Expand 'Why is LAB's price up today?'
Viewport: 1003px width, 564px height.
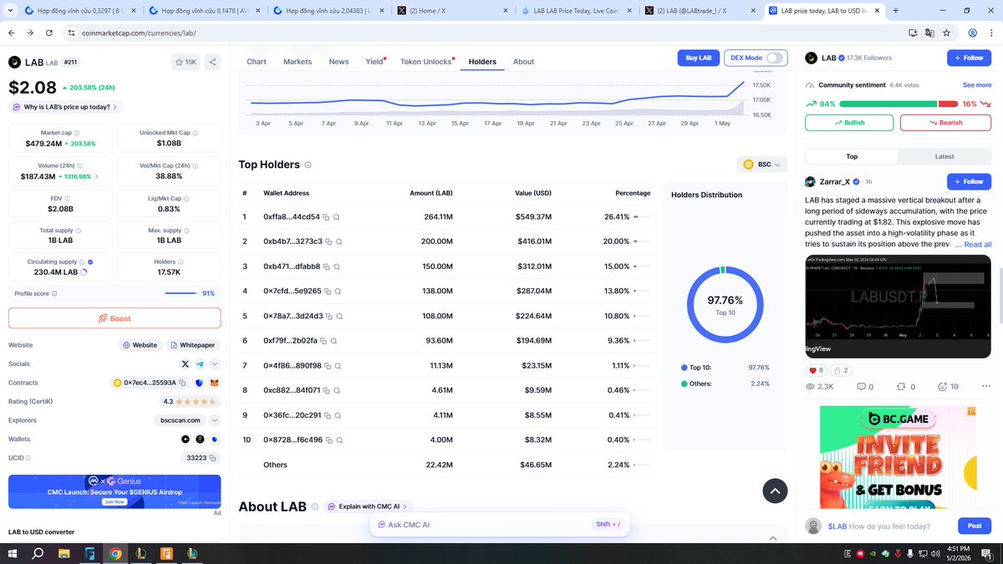point(65,107)
